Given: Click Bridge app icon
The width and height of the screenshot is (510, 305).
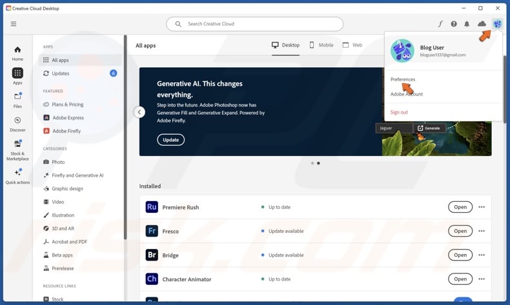Looking at the screenshot, I should click(152, 255).
